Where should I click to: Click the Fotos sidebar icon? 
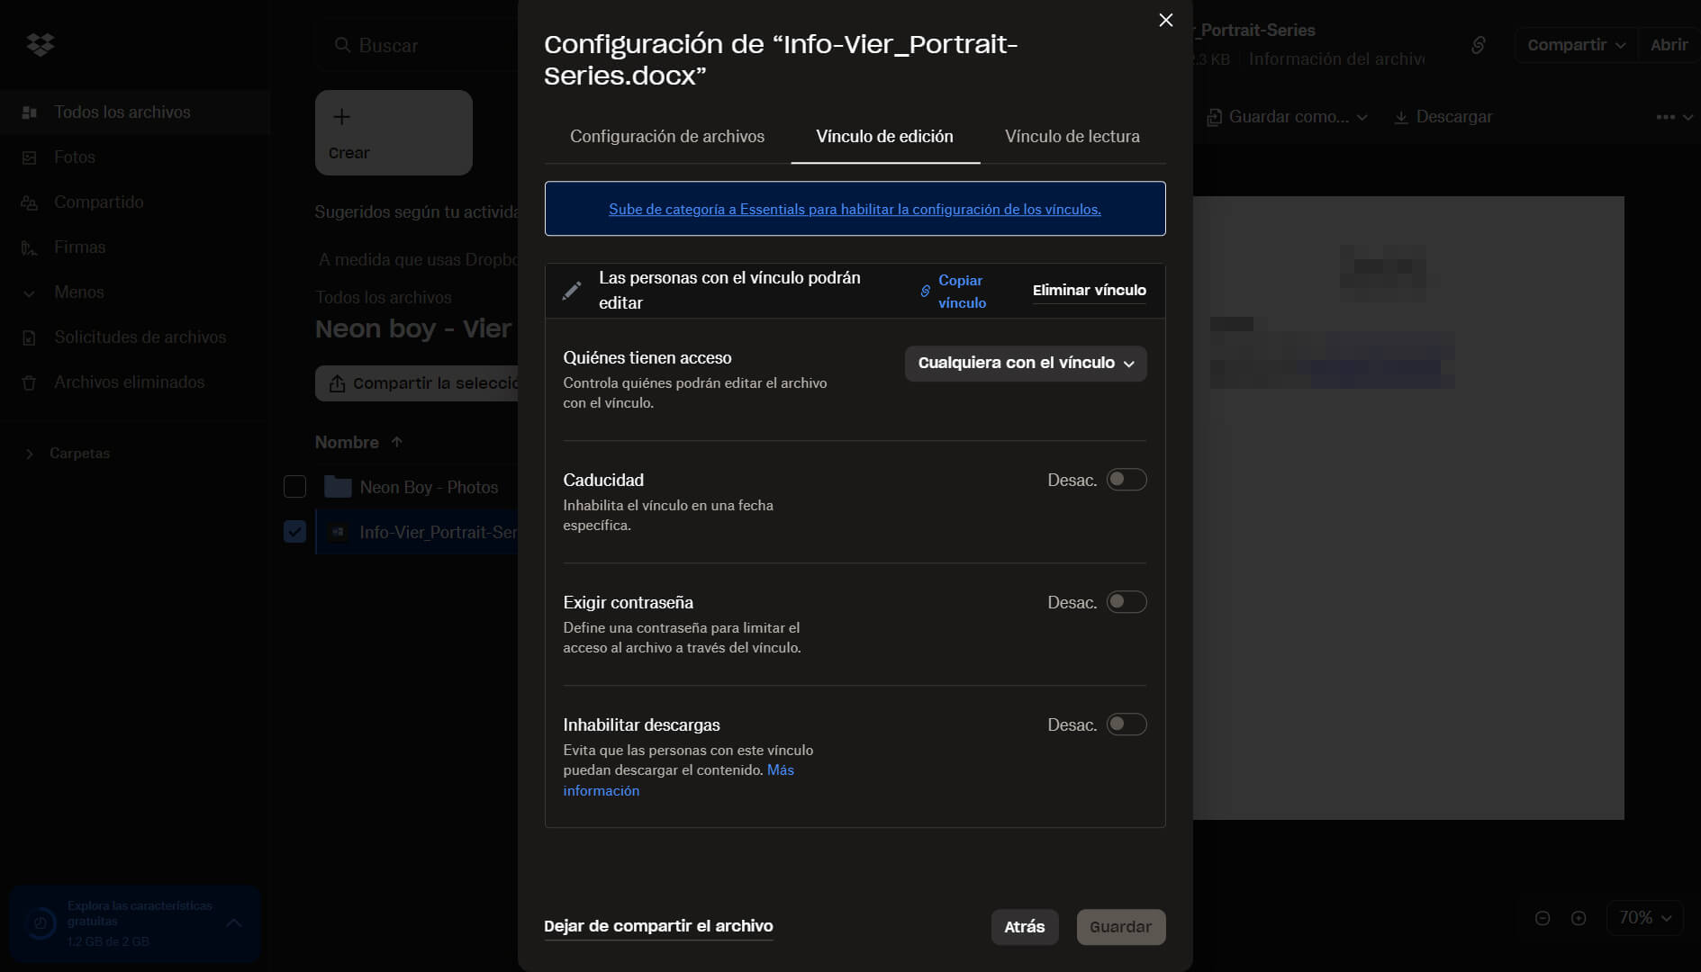(29, 157)
